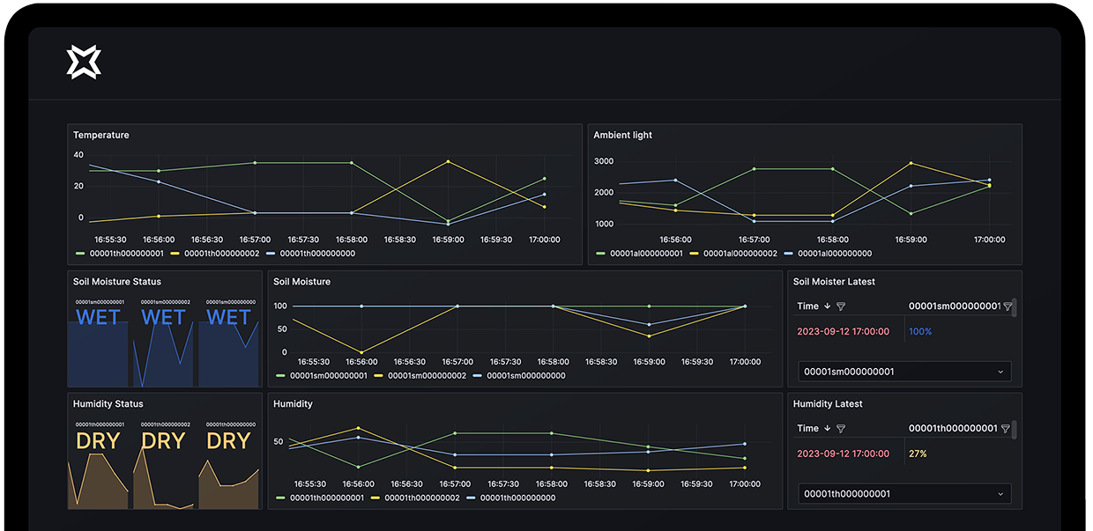Click the 2023-09-12 17:00:00 cell in Humidity Latest
The height and width of the screenshot is (531, 1093).
click(x=843, y=454)
